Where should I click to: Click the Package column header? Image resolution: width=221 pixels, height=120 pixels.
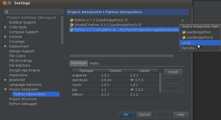click(x=86, y=71)
